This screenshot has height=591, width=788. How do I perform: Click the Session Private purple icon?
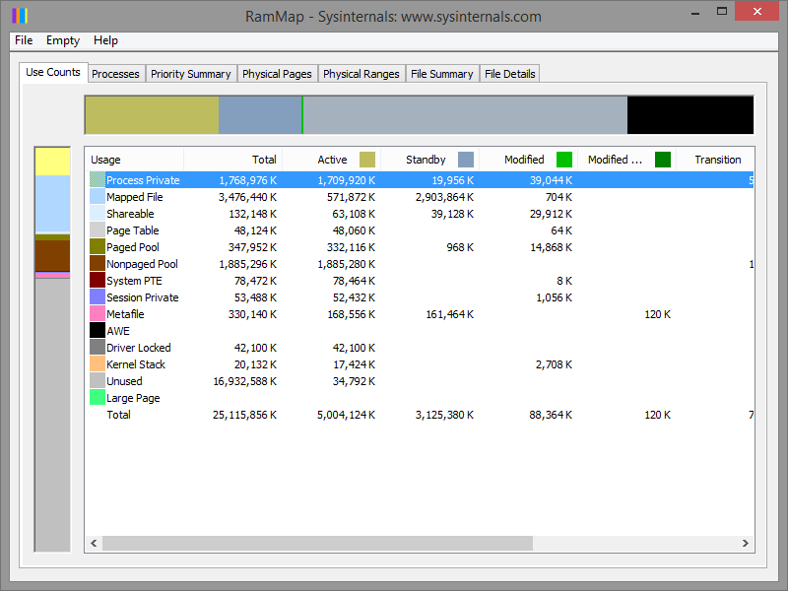pyautogui.click(x=98, y=297)
